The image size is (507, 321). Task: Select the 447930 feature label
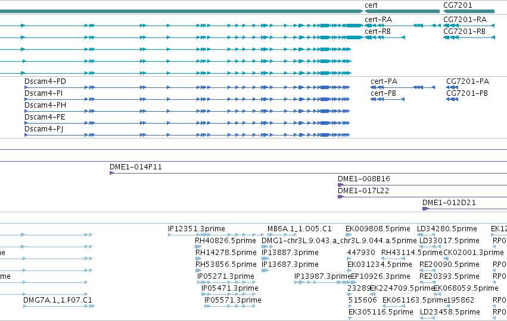(x=361, y=253)
